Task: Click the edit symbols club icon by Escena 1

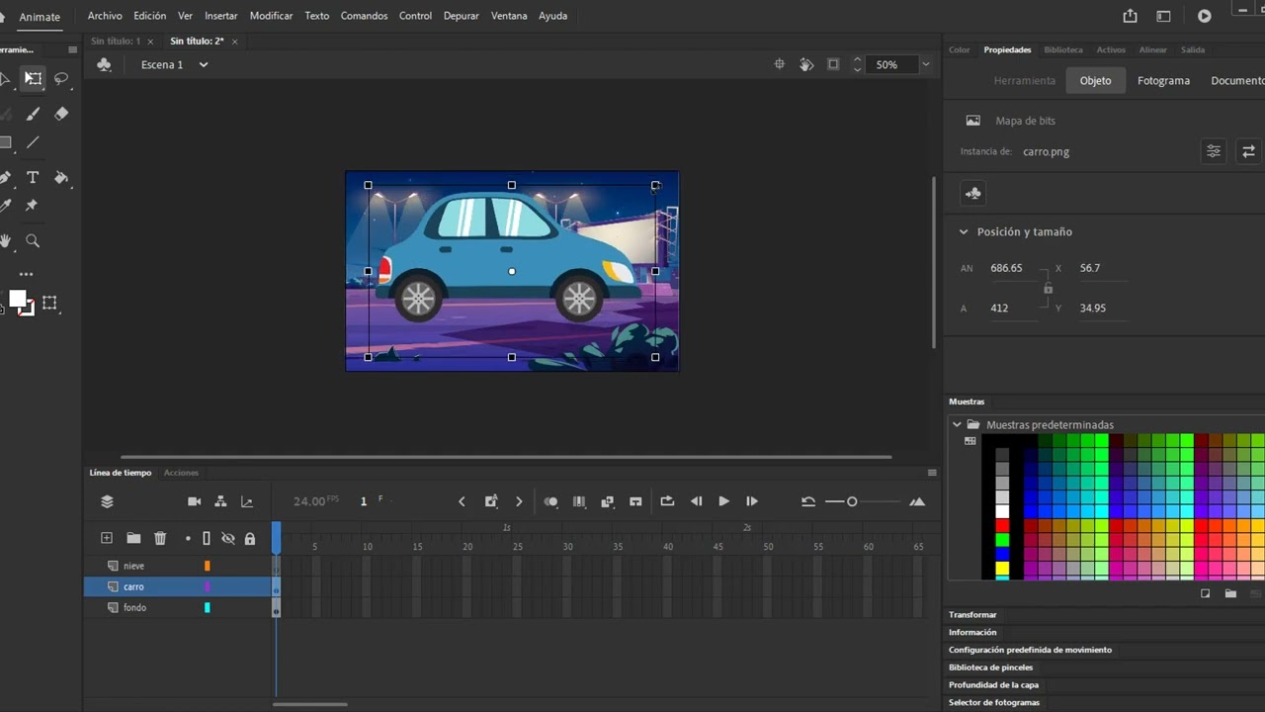Action: (x=104, y=64)
